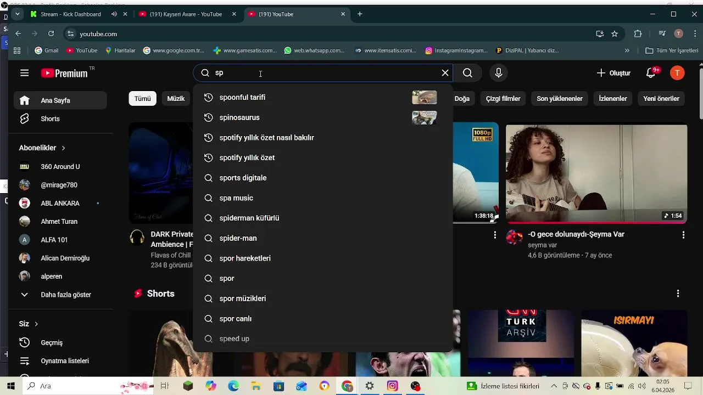Click the Oluştur create button
The height and width of the screenshot is (395, 703).
coord(613,73)
